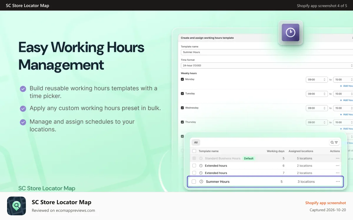The width and height of the screenshot is (353, 220).
Task: Close the working hours template dialog
Action: tap(352, 38)
